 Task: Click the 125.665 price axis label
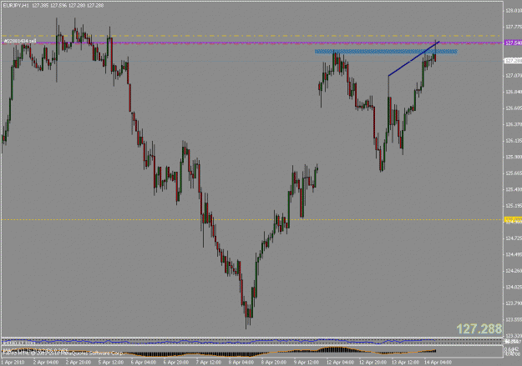pos(514,173)
